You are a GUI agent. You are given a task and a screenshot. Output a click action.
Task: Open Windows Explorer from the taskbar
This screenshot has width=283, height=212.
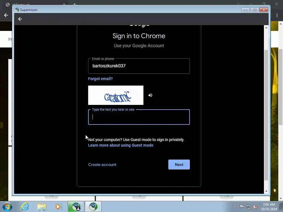pyautogui.click(x=42, y=207)
